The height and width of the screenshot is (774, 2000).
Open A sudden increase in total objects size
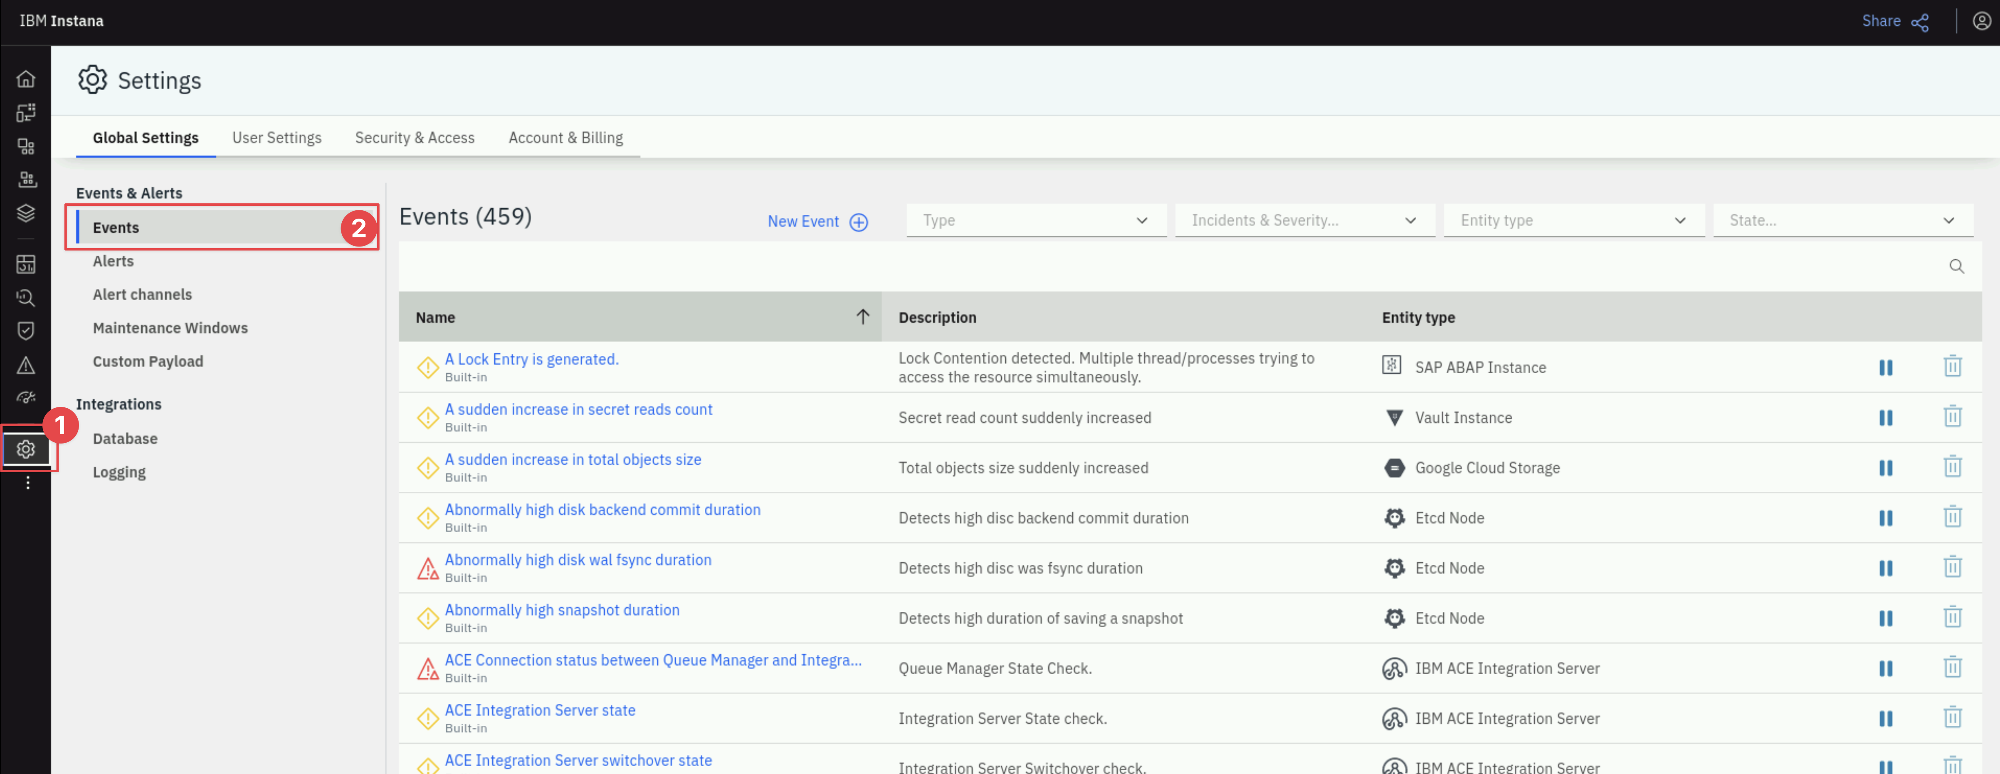[x=573, y=459]
